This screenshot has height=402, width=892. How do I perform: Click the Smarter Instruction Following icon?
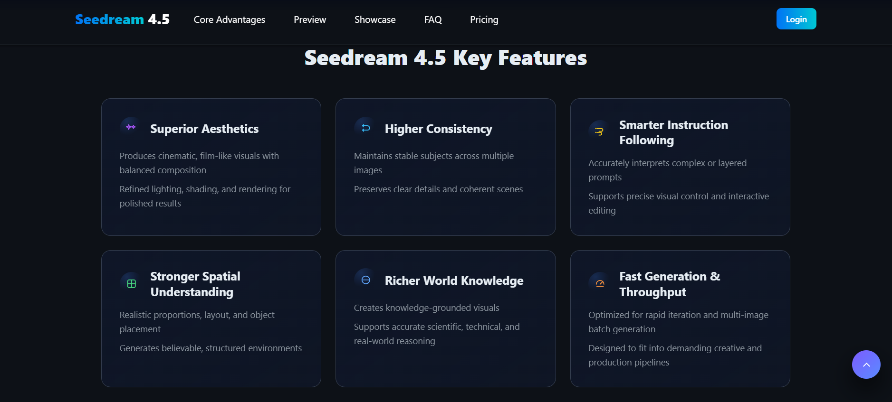(599, 130)
